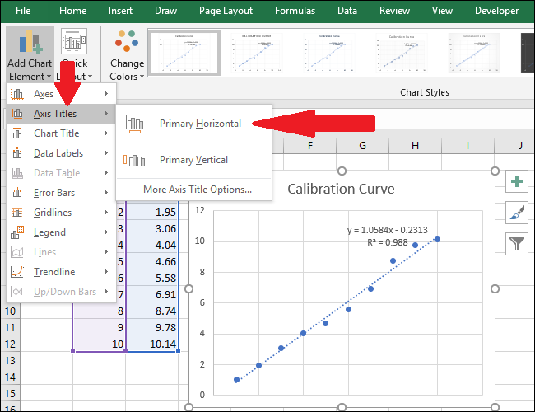Select Chart Title menu entry

(x=62, y=133)
